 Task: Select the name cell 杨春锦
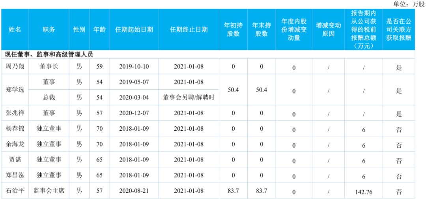15,129
